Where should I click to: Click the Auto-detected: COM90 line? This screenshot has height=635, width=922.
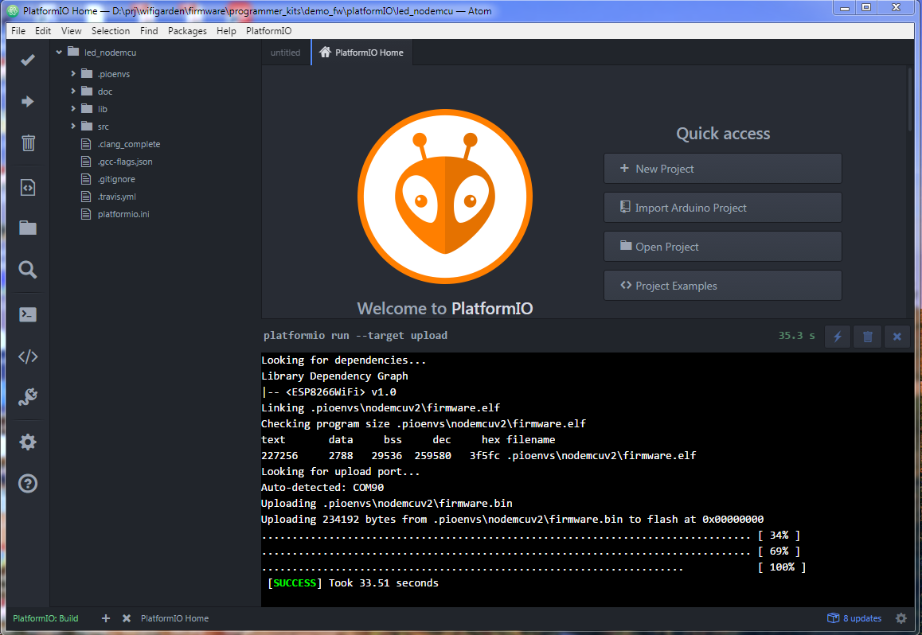click(322, 487)
